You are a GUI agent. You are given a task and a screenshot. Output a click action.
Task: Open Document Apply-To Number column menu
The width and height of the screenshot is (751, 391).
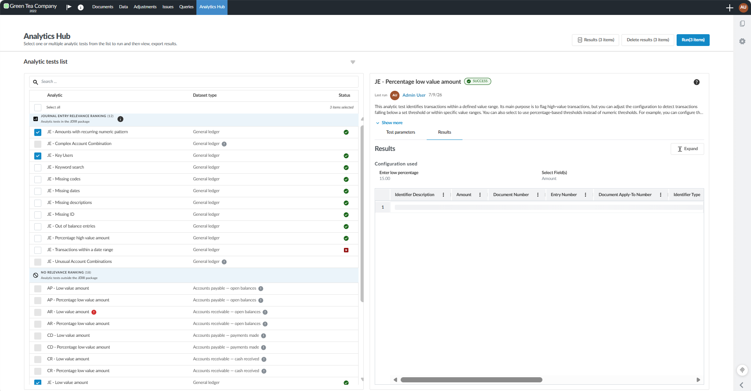[660, 195]
